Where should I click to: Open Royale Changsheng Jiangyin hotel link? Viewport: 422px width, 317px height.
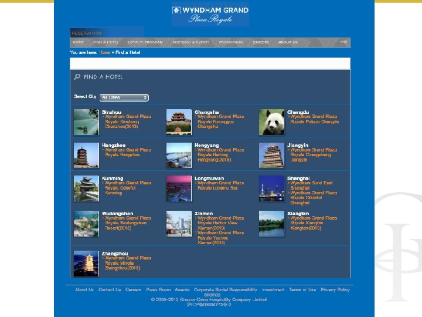pyautogui.click(x=314, y=155)
